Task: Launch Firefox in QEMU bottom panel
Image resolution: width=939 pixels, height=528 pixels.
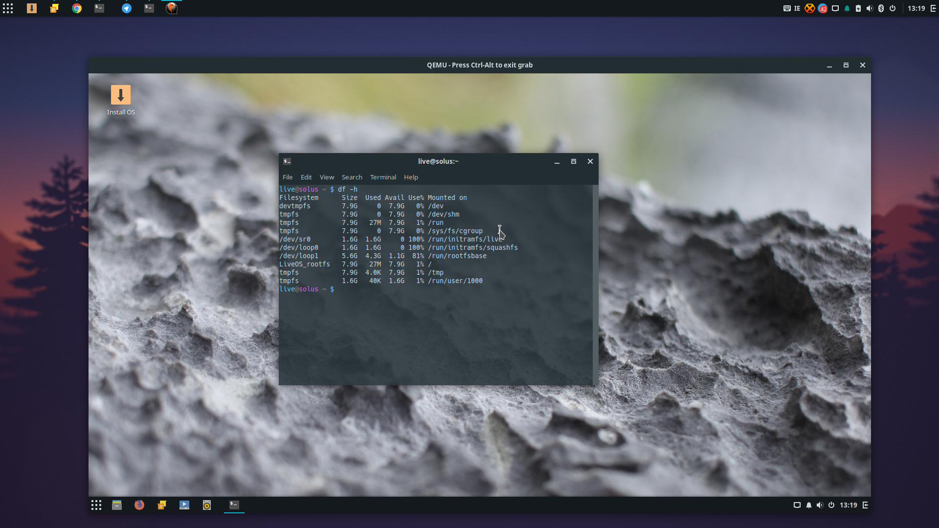Action: [x=139, y=505]
